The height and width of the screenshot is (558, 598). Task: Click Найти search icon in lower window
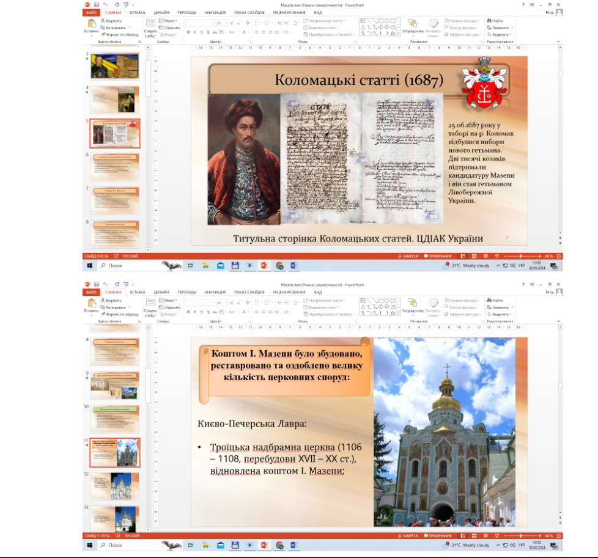(495, 301)
